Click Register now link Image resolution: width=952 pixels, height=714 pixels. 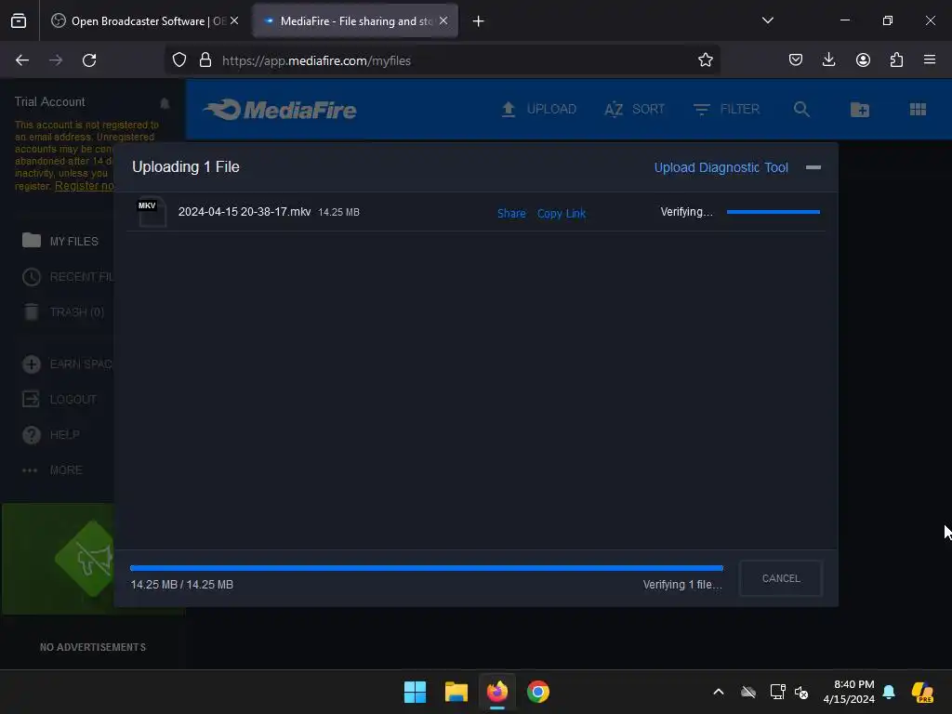(x=85, y=186)
